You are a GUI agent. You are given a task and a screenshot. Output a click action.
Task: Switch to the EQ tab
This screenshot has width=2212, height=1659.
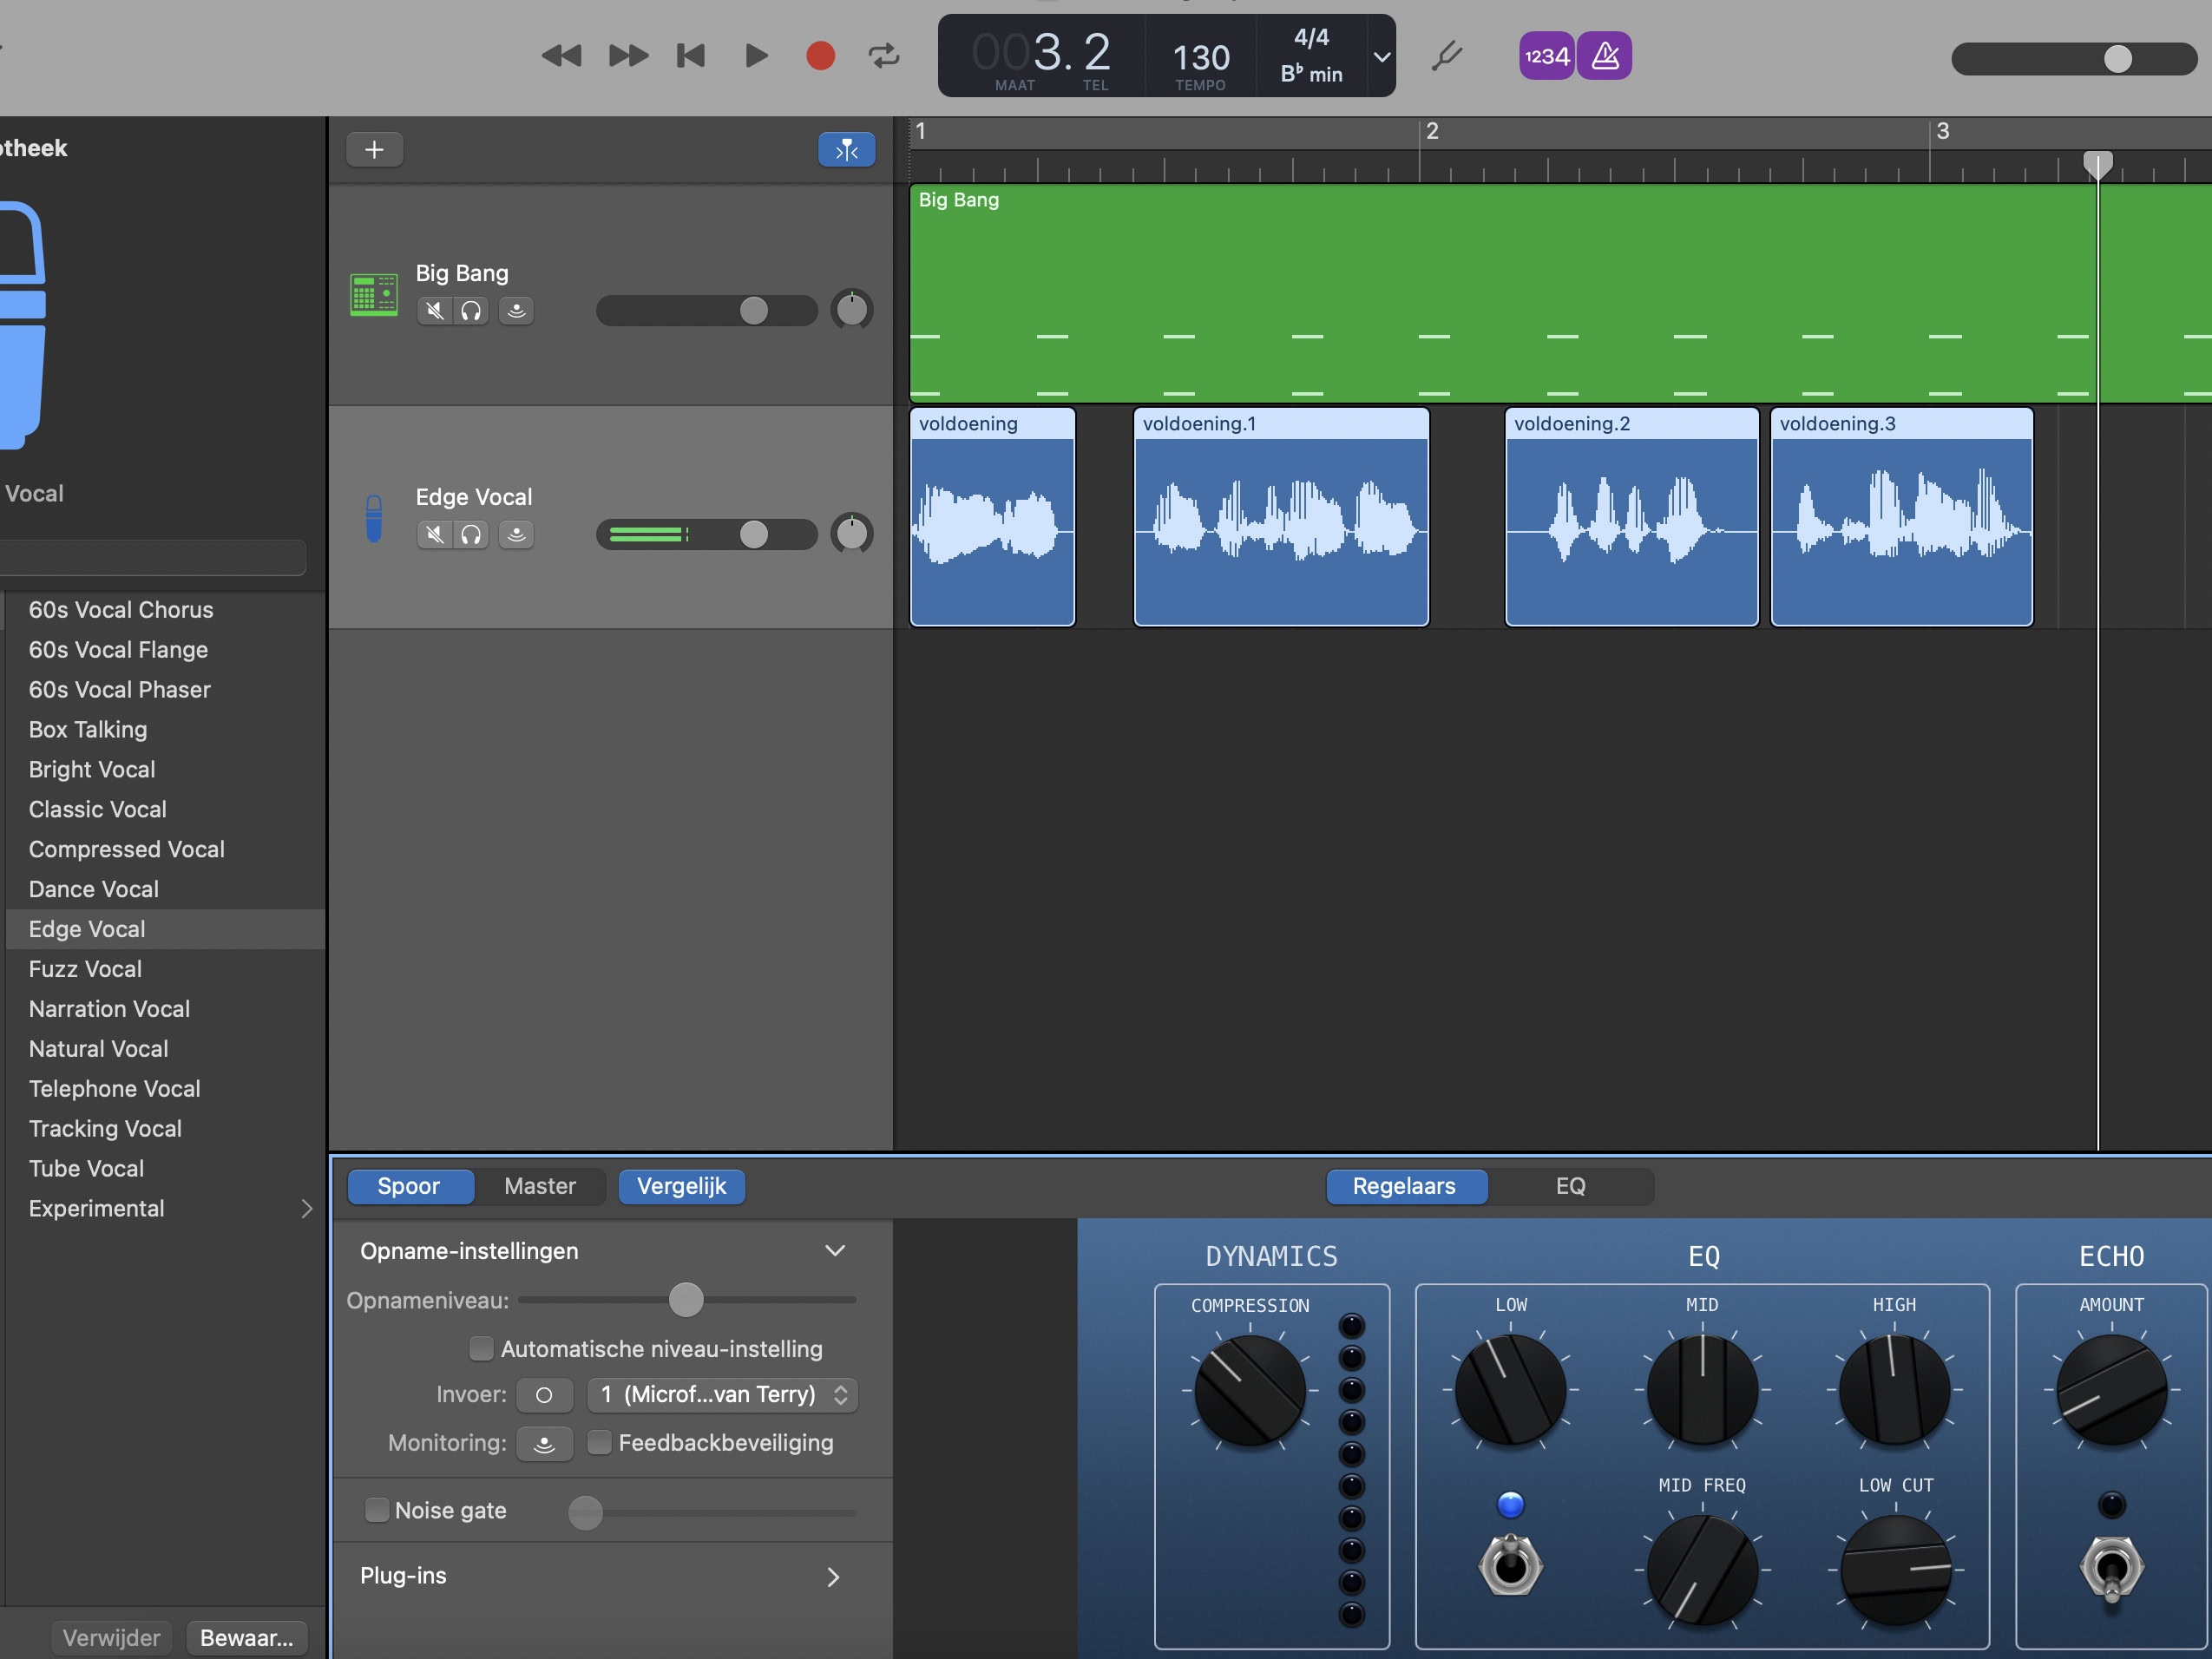[1569, 1186]
